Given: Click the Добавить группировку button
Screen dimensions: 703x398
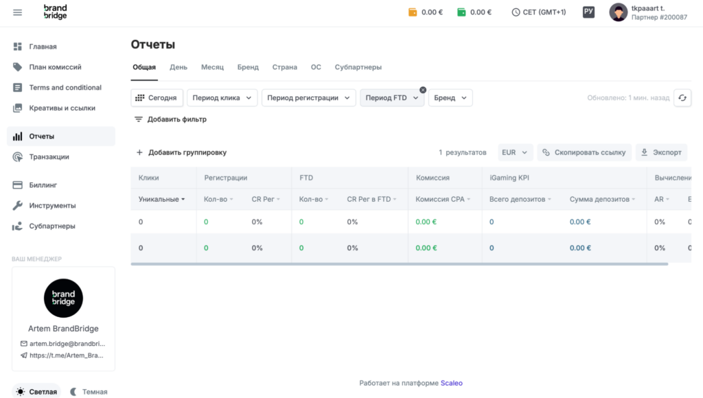Looking at the screenshot, I should pos(181,152).
